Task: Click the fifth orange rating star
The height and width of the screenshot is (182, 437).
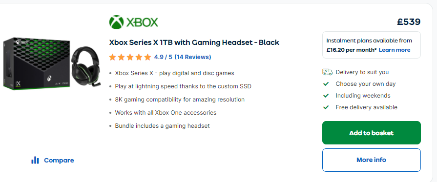Action: (x=147, y=57)
